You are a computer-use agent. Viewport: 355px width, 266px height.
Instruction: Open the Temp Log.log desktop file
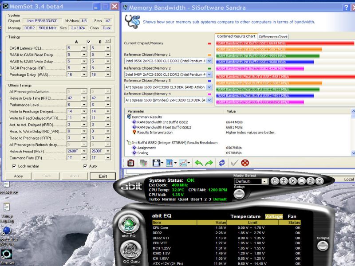click(6, 207)
